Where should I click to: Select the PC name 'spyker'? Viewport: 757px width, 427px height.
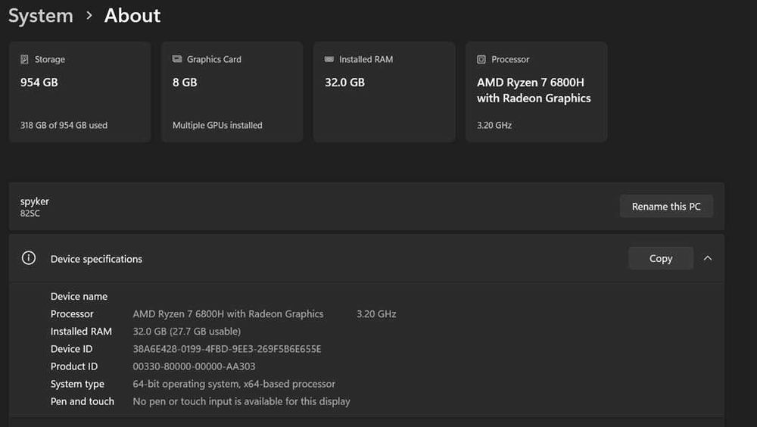tap(34, 201)
